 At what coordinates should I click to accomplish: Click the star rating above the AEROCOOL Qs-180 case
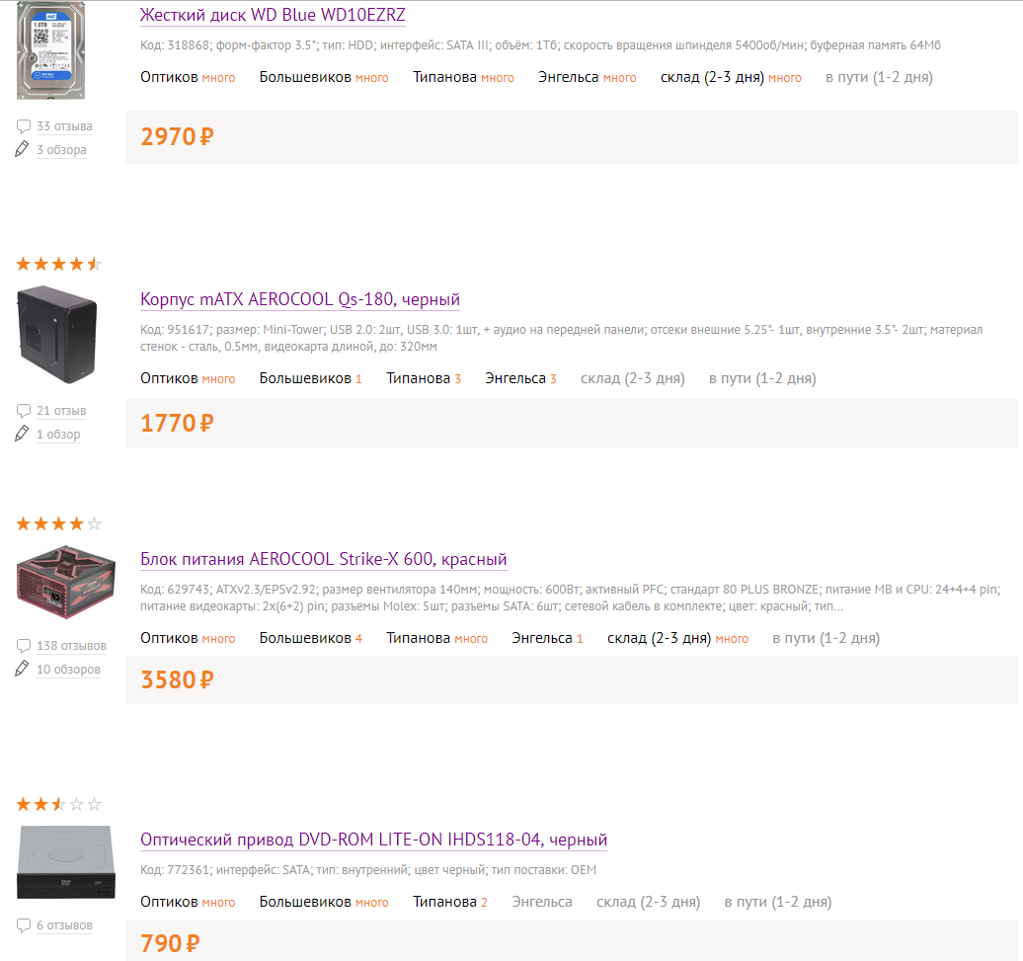point(58,265)
